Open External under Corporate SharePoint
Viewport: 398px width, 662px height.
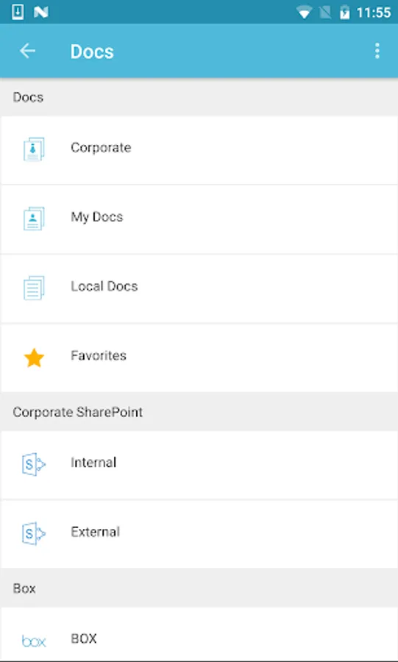pos(199,534)
